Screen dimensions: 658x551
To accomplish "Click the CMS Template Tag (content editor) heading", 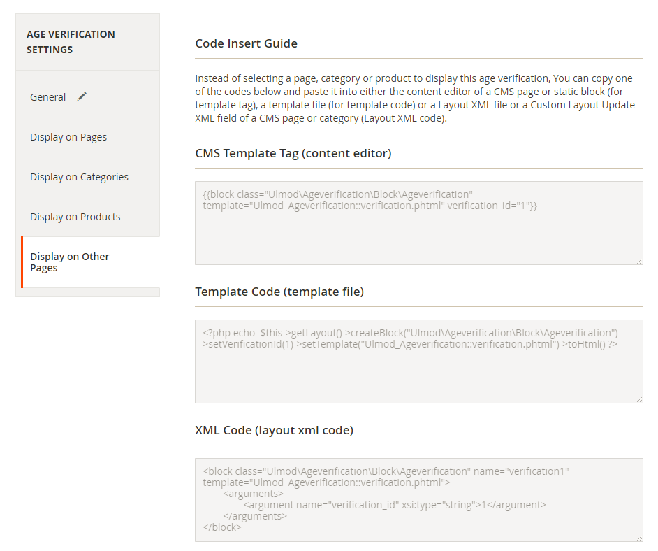I will click(x=293, y=153).
